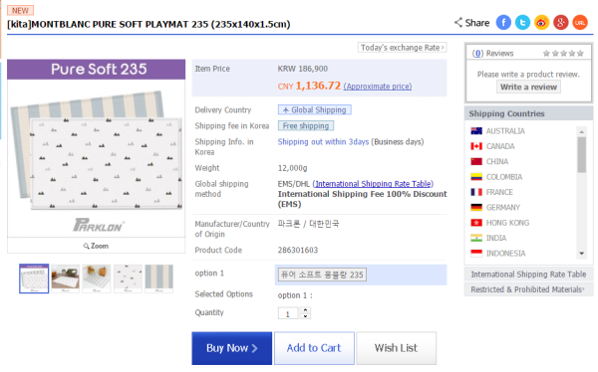Select the living room sofa thumbnail
Screen dimensions: 598x372
point(65,279)
